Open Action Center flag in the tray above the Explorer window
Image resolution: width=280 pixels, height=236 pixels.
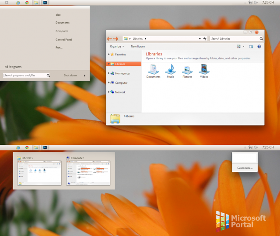[250, 3]
